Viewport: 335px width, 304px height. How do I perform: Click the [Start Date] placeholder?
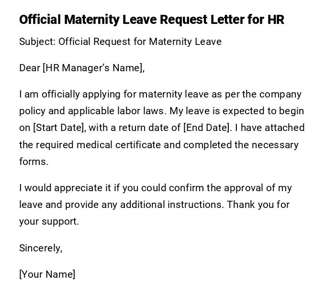click(59, 128)
